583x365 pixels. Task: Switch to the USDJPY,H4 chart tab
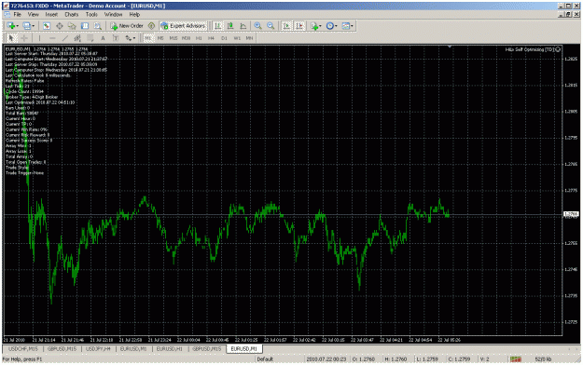98,349
